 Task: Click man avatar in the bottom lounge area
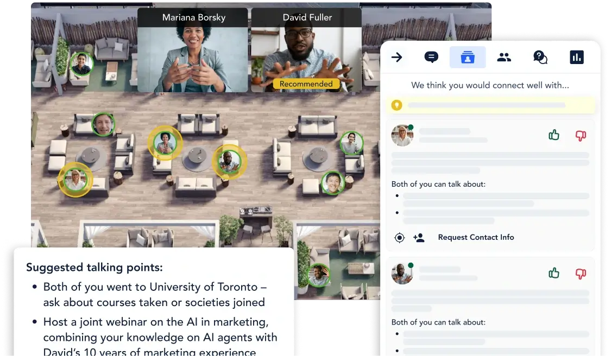319,275
